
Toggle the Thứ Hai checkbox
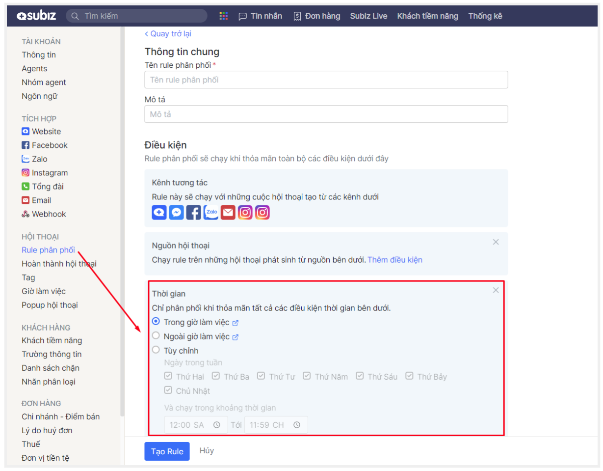[x=168, y=376]
